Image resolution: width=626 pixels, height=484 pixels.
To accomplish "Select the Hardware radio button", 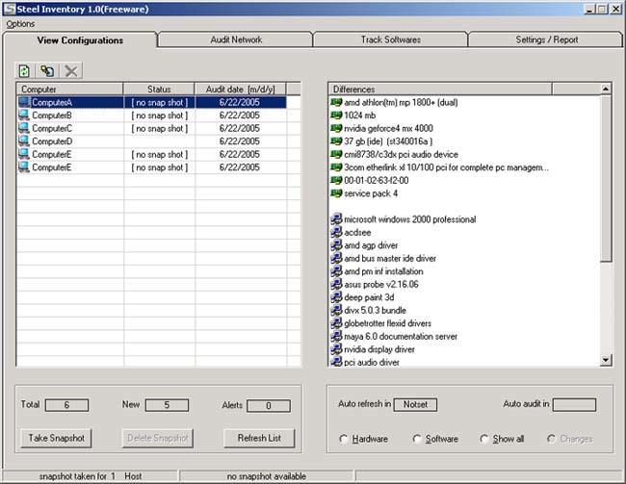I will pos(345,440).
